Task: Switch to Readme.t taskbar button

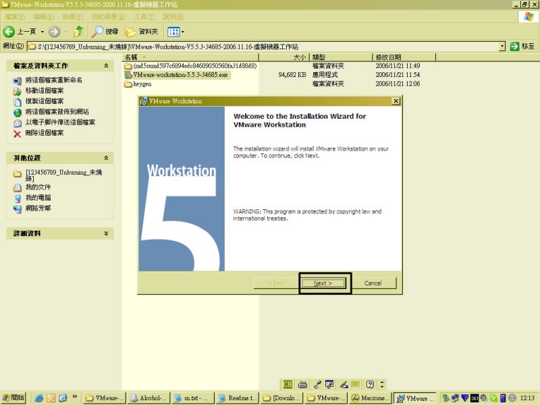Action: (x=238, y=398)
